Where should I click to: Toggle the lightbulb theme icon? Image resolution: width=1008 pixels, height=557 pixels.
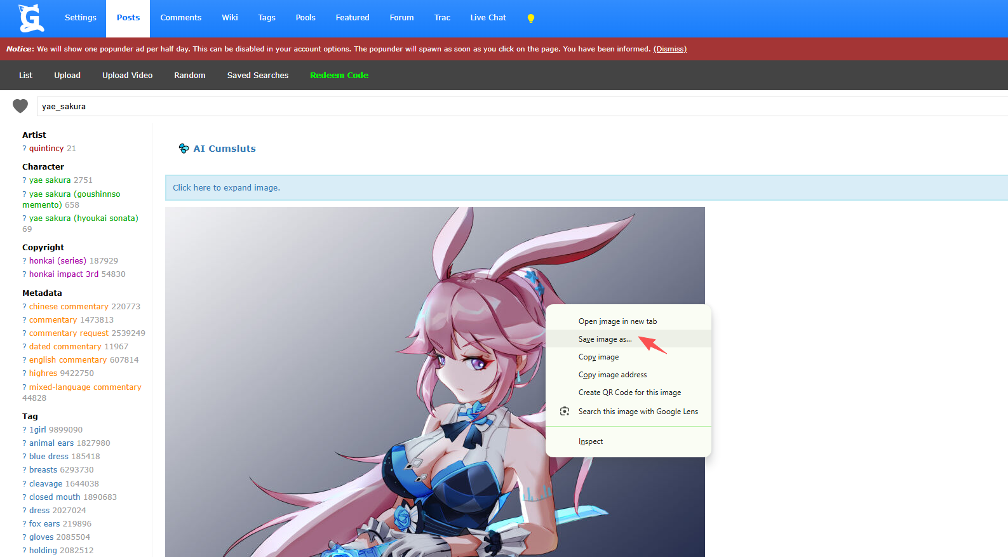[531, 18]
